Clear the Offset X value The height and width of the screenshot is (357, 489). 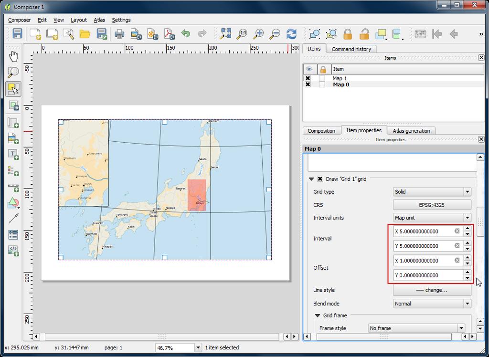[457, 260]
